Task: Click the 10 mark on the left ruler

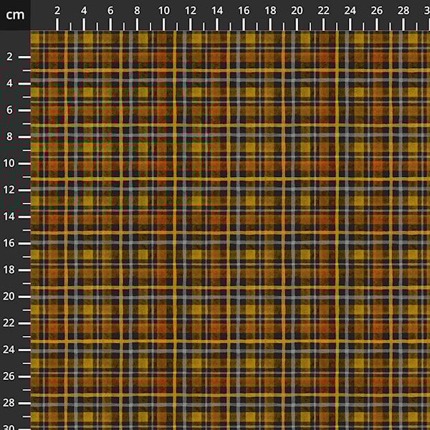Action: [11, 163]
